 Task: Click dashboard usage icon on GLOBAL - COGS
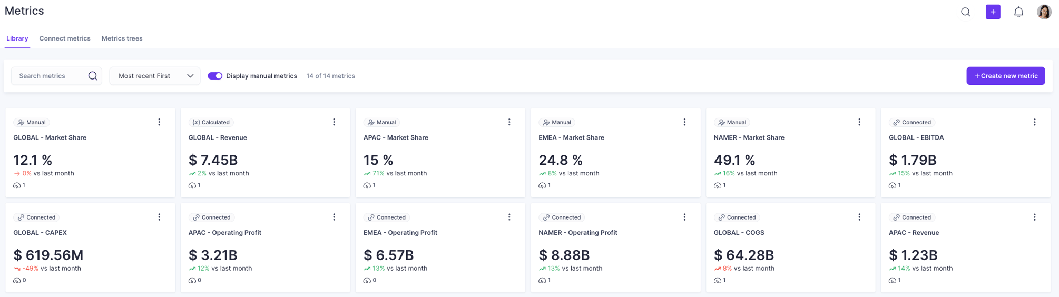(x=718, y=280)
